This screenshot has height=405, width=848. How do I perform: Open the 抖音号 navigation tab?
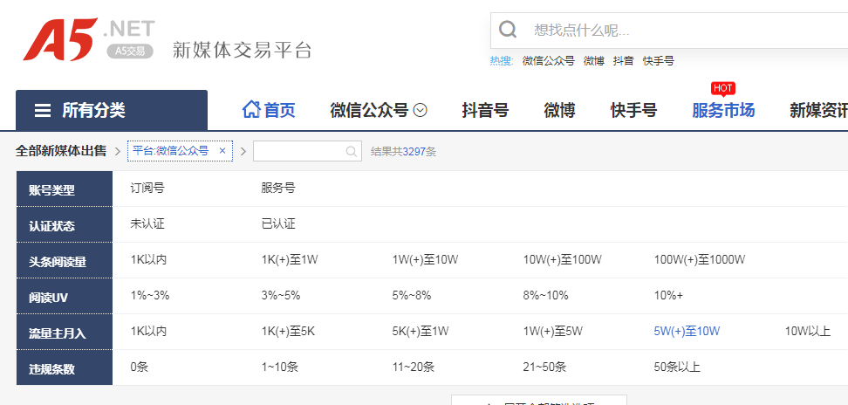pyautogui.click(x=485, y=111)
